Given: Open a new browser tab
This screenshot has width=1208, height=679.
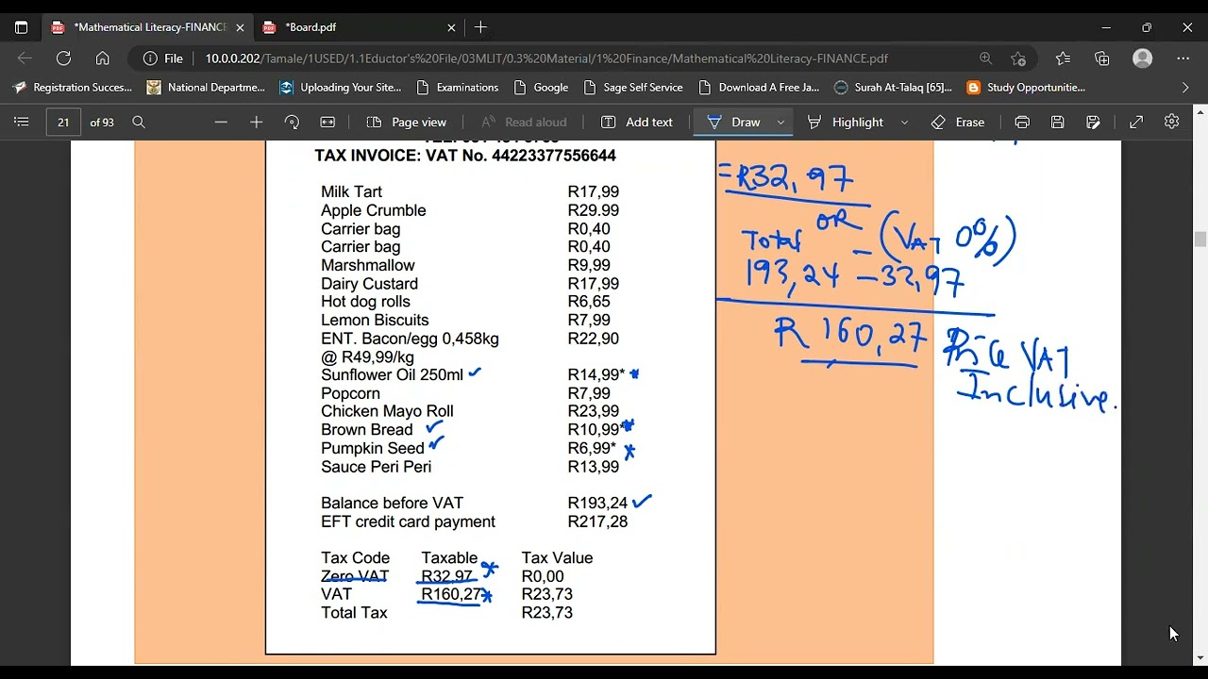Looking at the screenshot, I should pos(480,27).
